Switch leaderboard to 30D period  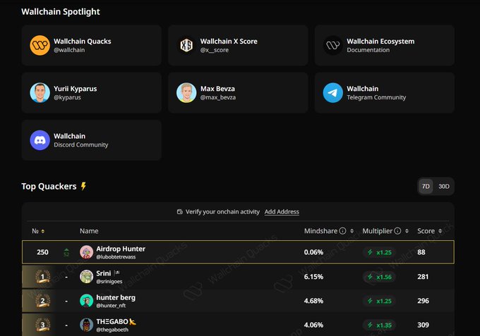click(444, 187)
